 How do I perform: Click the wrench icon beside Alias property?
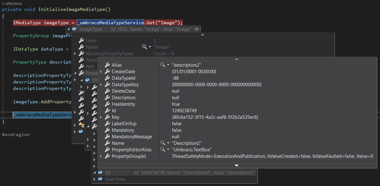point(107,65)
